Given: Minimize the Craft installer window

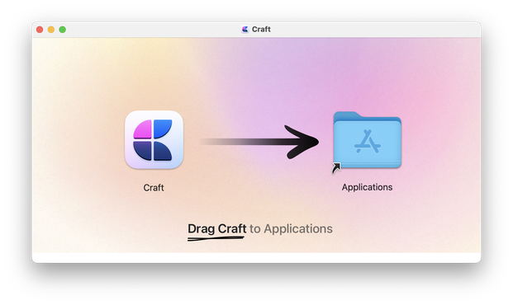Looking at the screenshot, I should (x=51, y=30).
